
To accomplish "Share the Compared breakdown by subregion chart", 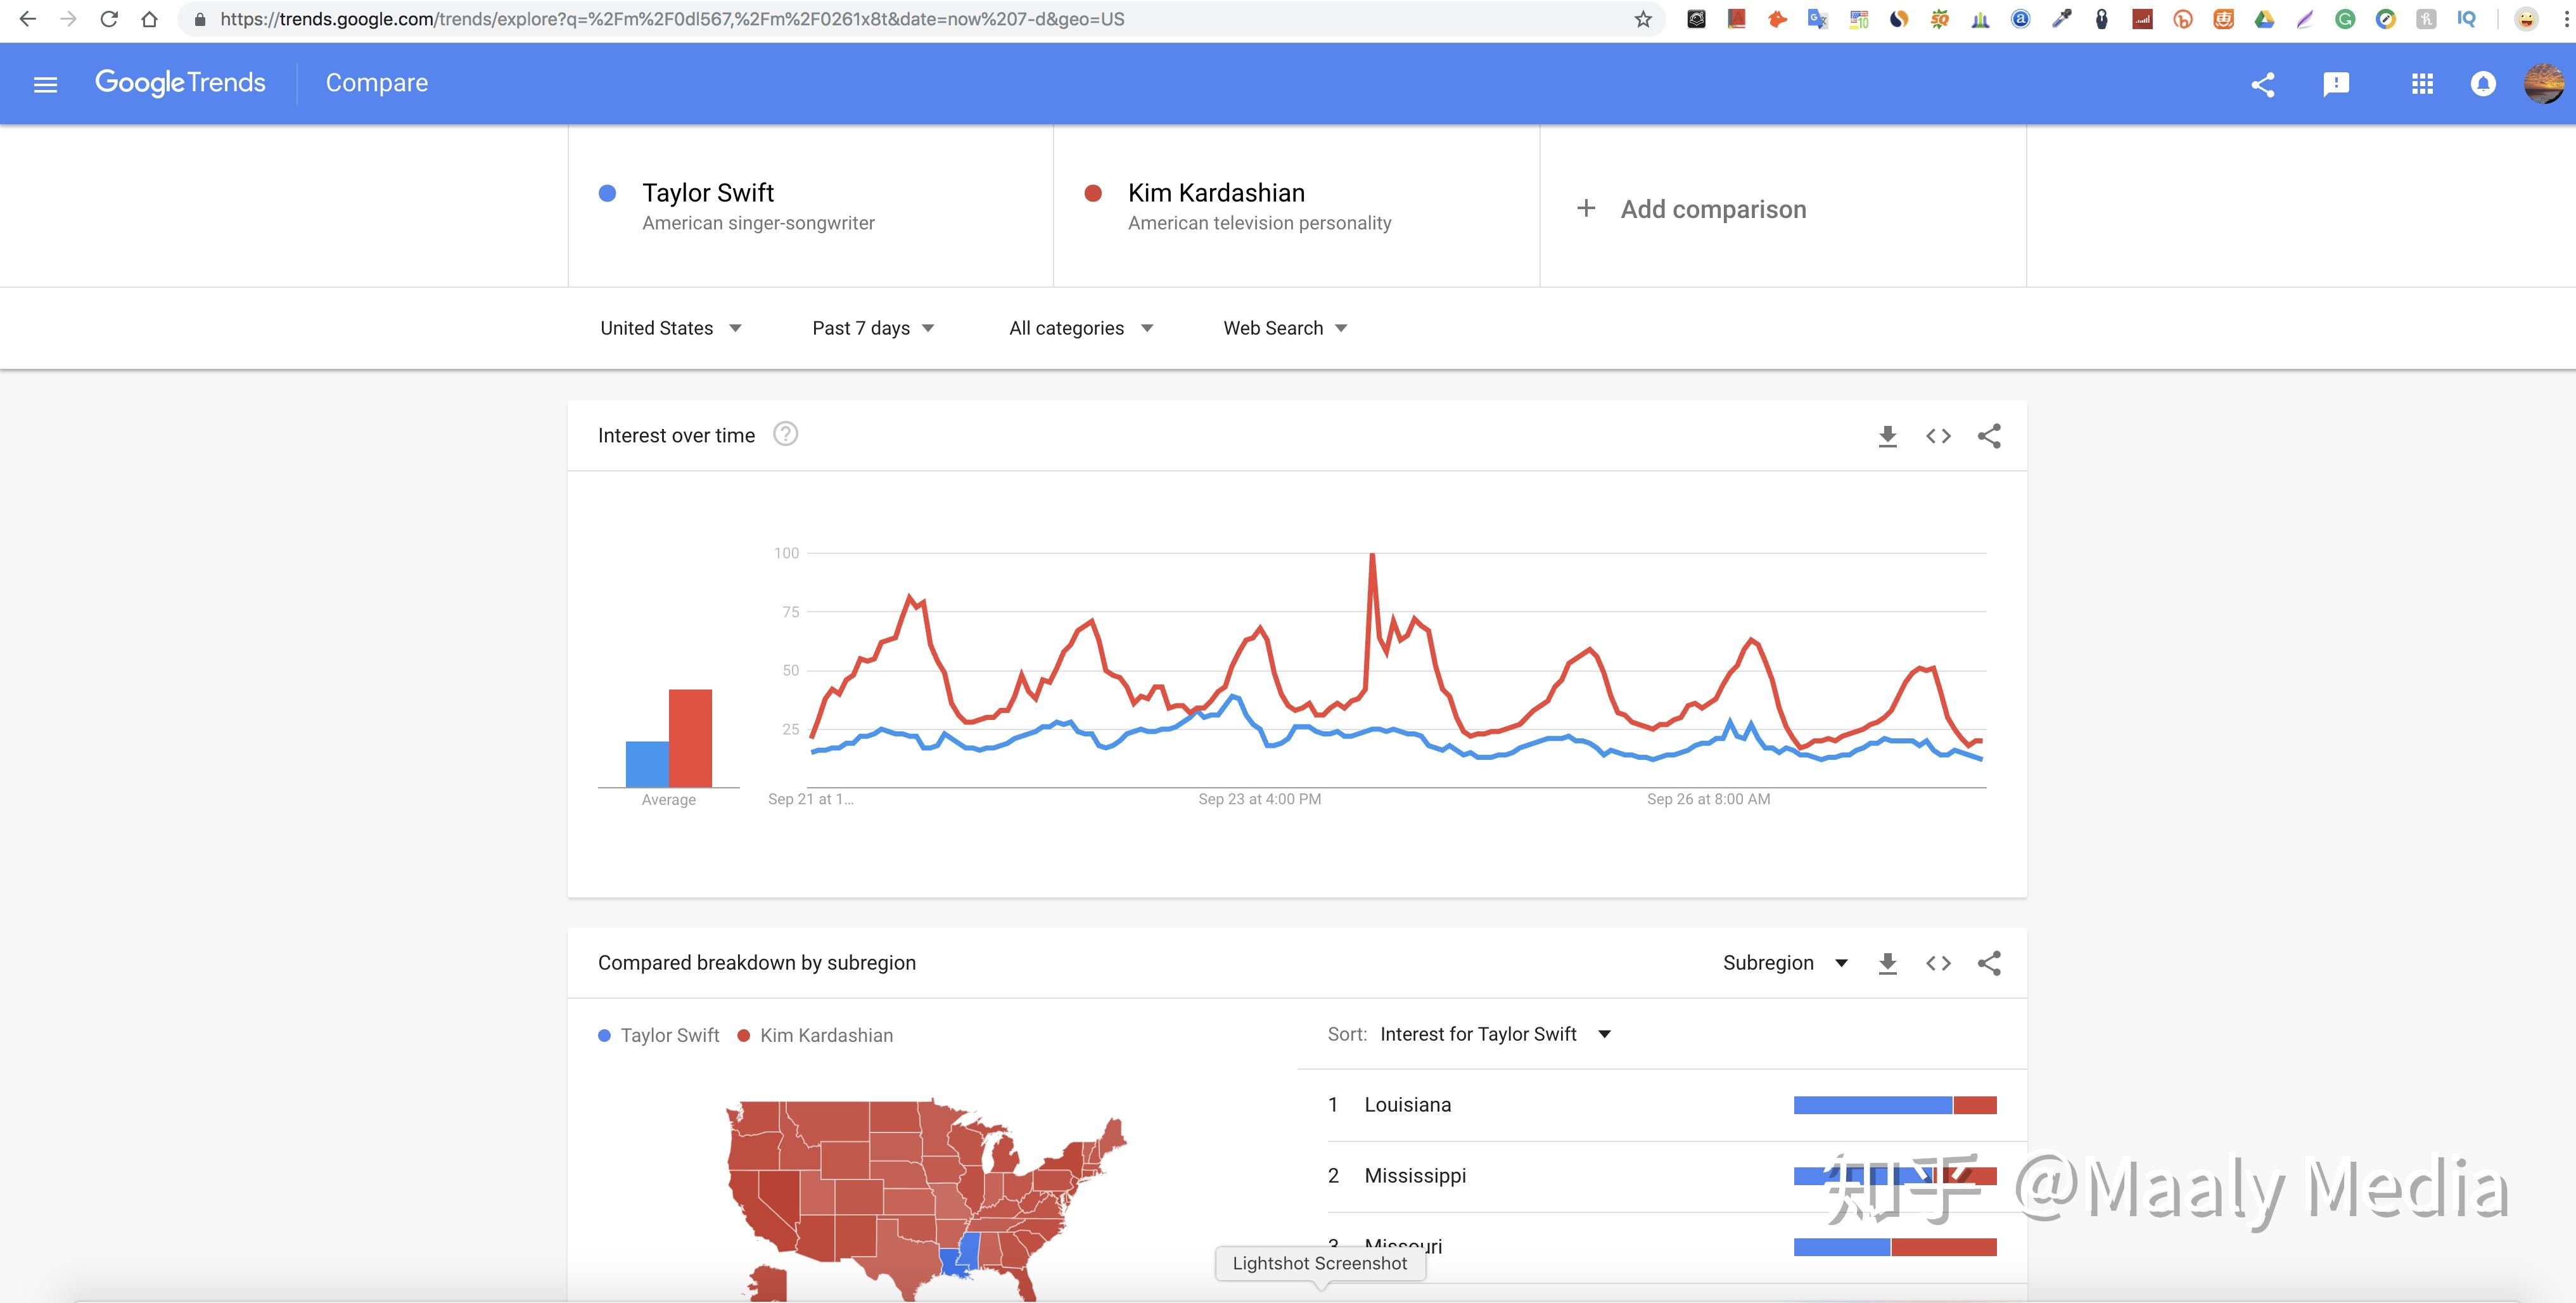I will coord(1989,963).
